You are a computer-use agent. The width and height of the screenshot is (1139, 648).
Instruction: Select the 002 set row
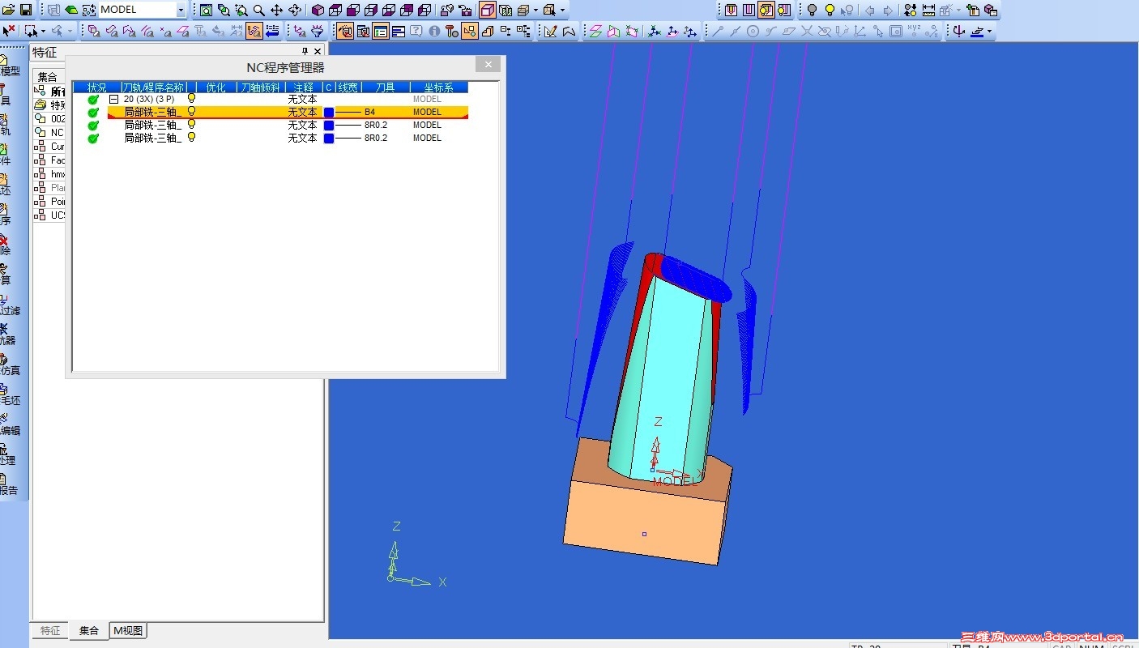(x=49, y=118)
